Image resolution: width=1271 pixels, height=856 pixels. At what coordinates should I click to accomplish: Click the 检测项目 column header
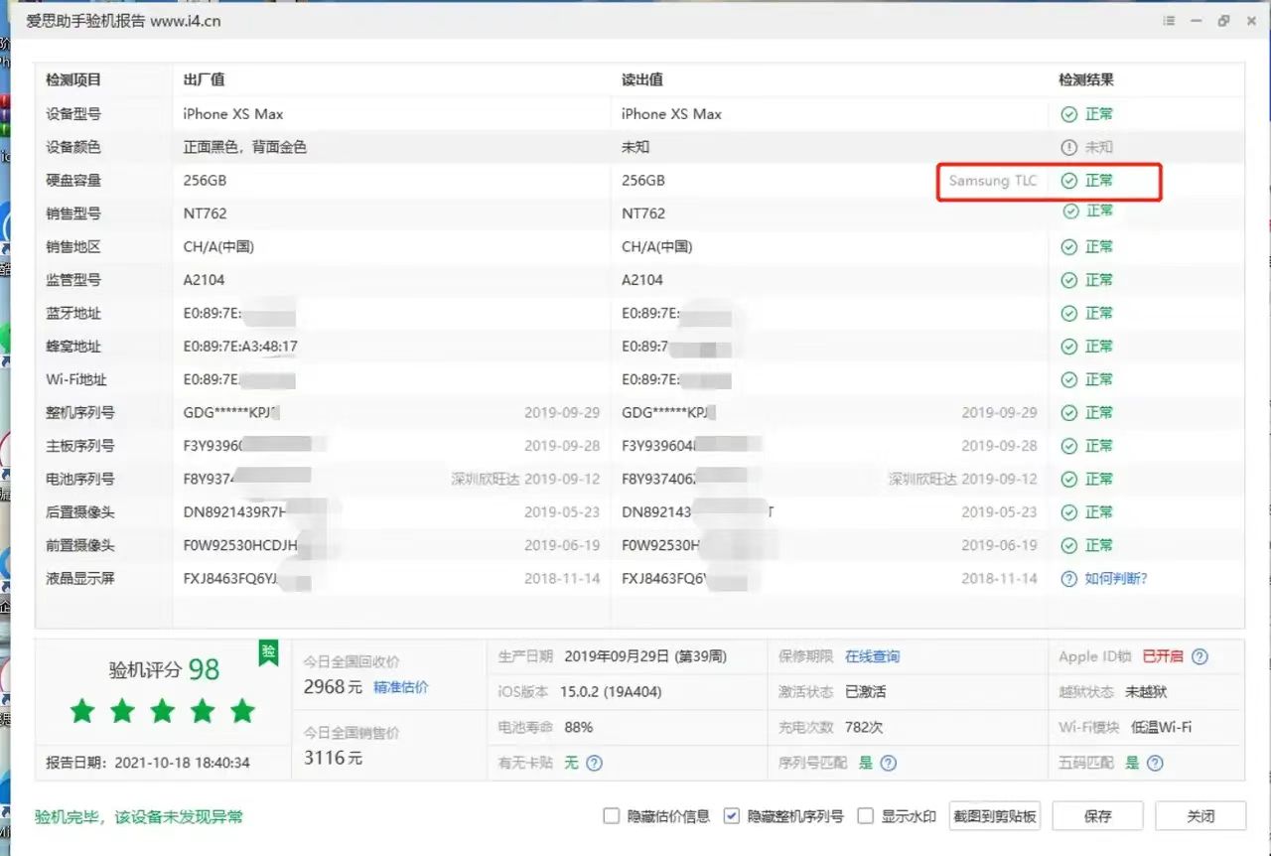coord(73,79)
